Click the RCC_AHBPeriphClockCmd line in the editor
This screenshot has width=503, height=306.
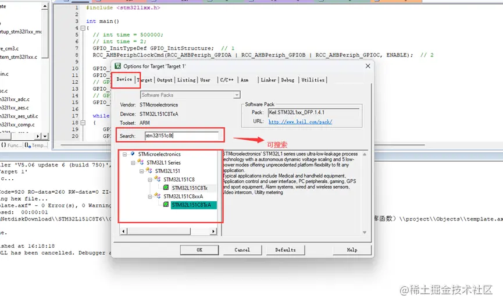pos(263,55)
